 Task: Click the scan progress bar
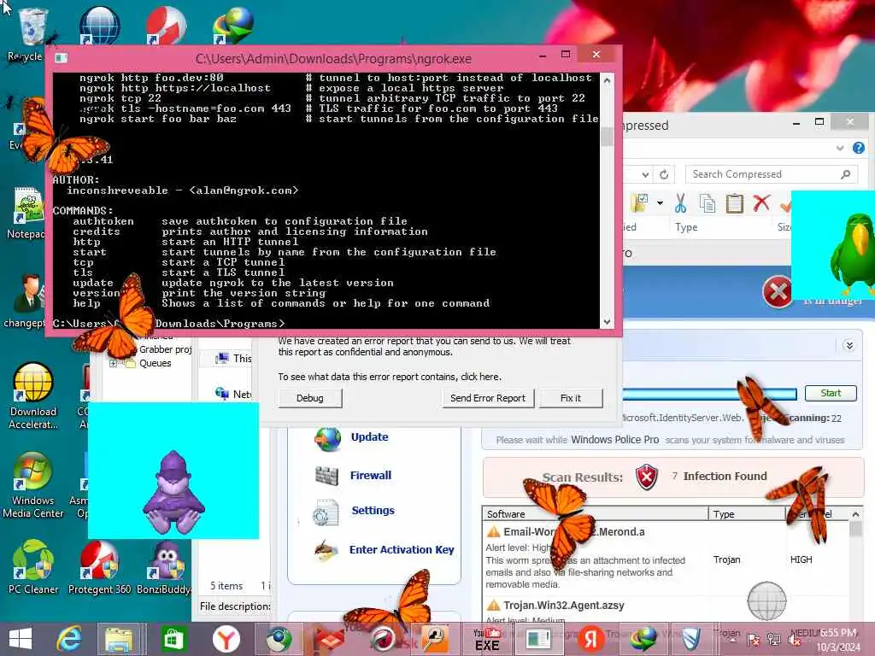pos(708,394)
